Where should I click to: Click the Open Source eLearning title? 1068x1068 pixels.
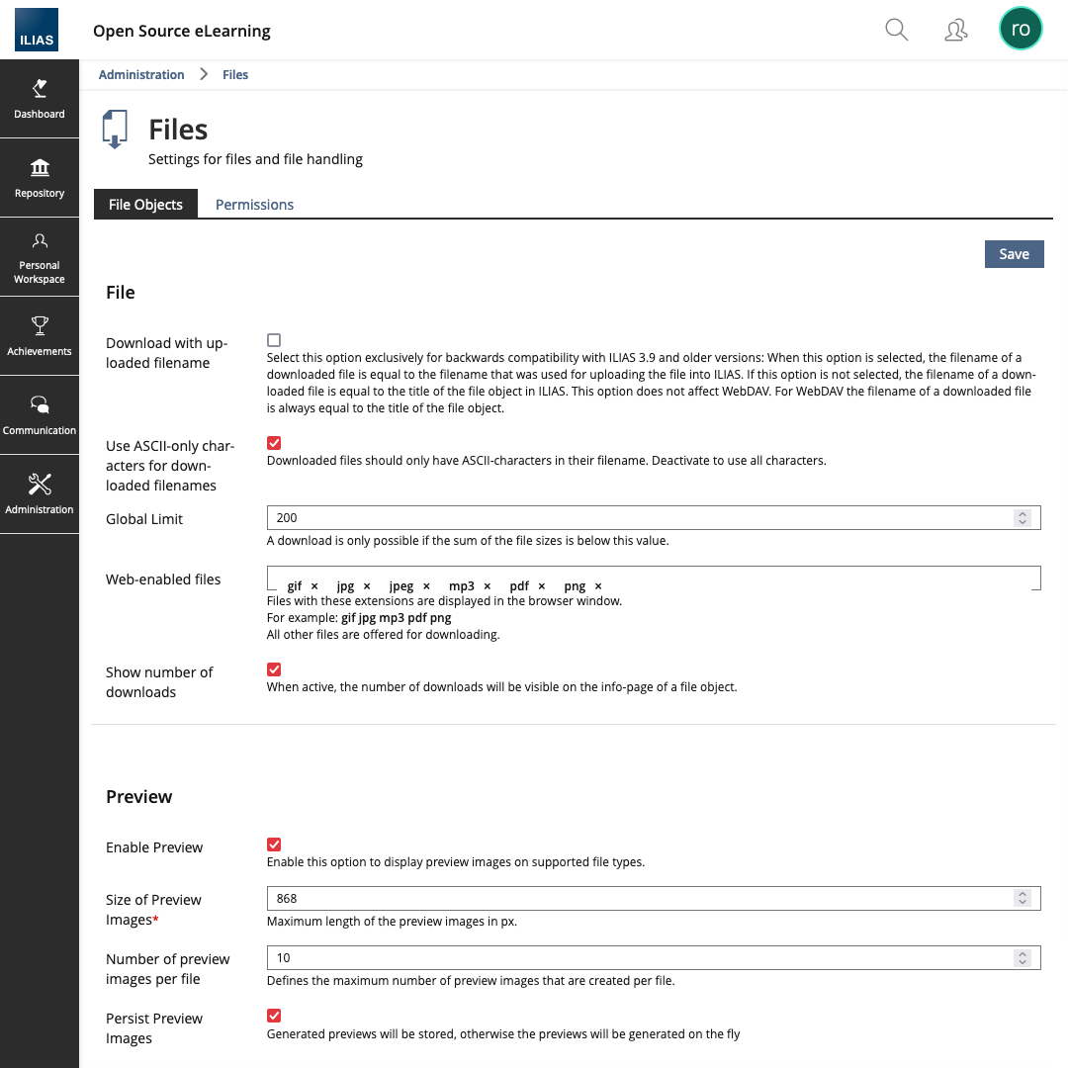[x=182, y=32]
